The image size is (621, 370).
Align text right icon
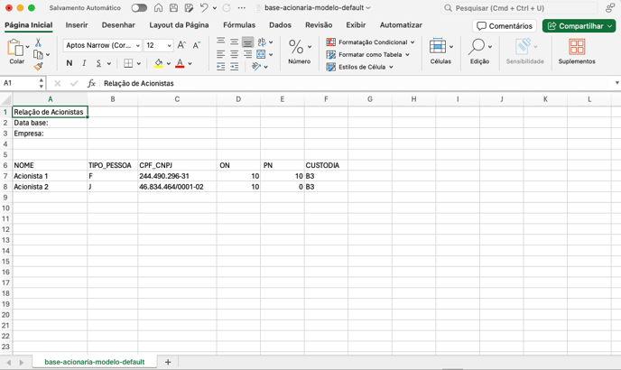(248, 54)
